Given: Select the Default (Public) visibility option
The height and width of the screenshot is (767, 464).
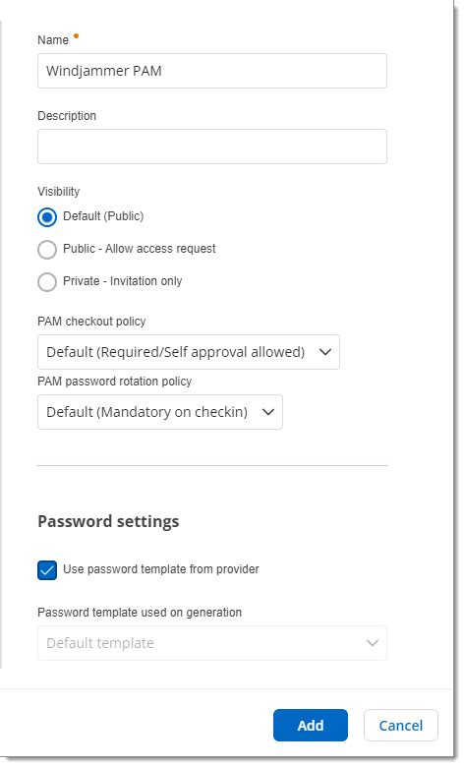Looking at the screenshot, I should [47, 217].
